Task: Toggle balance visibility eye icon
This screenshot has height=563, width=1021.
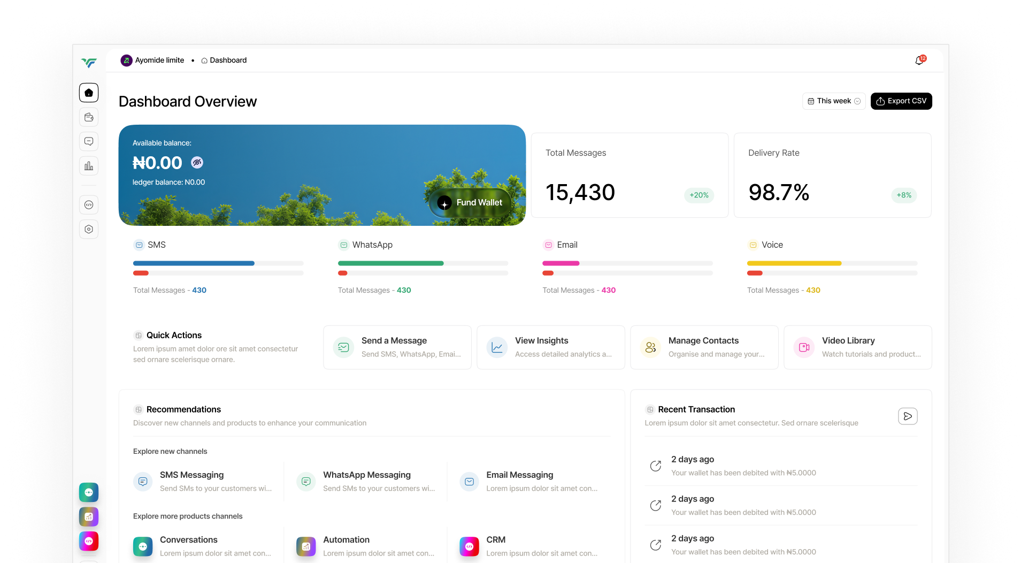Action: 197,162
